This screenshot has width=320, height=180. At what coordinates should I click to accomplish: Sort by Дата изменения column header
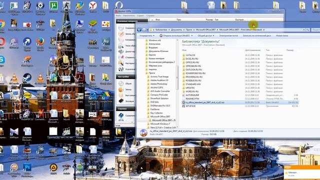252,50
